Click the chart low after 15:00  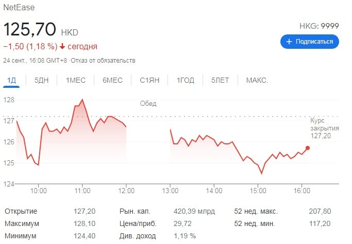pyautogui.click(x=261, y=173)
